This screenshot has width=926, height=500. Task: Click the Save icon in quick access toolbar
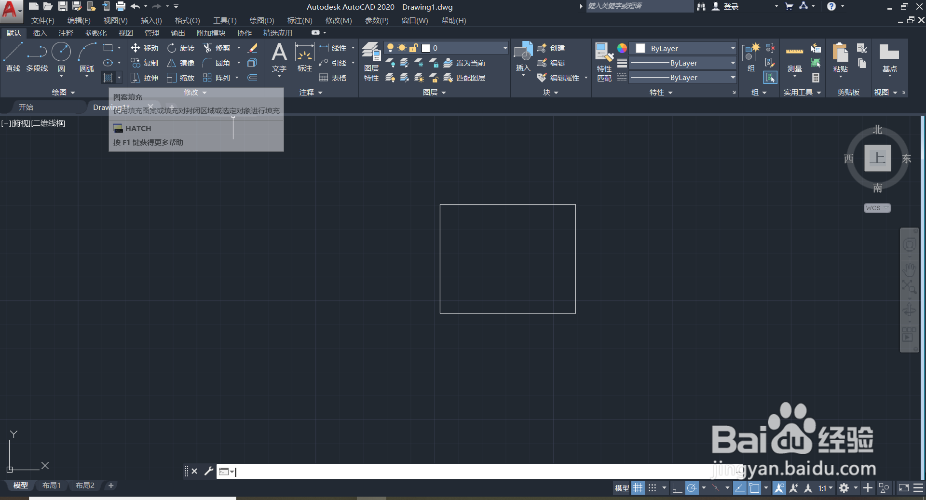pos(63,6)
